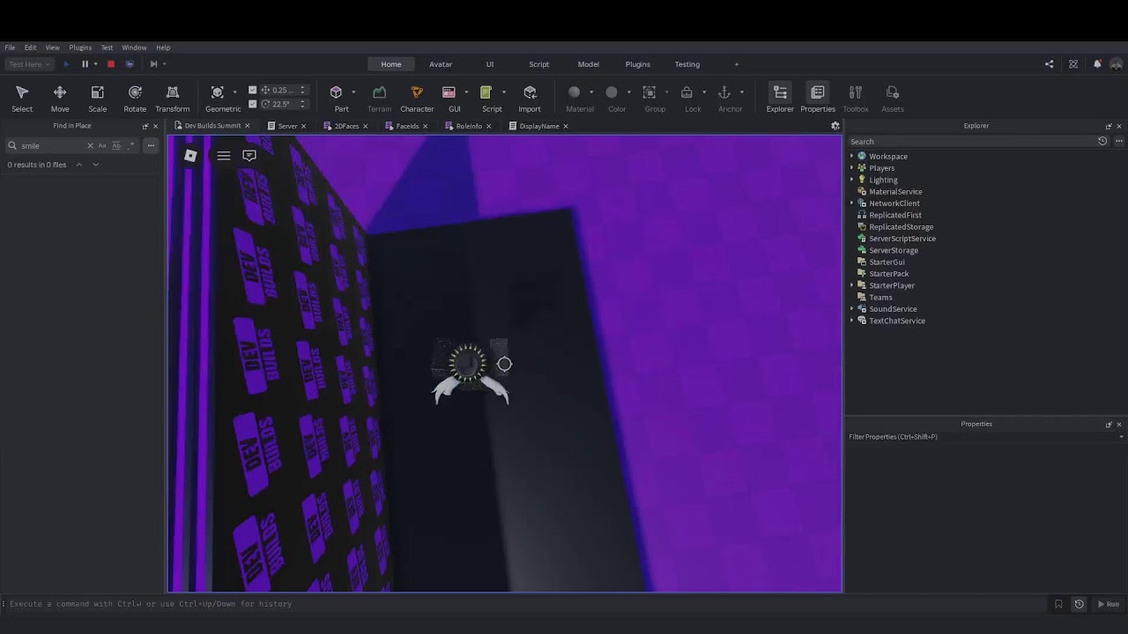This screenshot has height=634, width=1128.
Task: Open the Part type dropdown arrow
Action: (353, 92)
